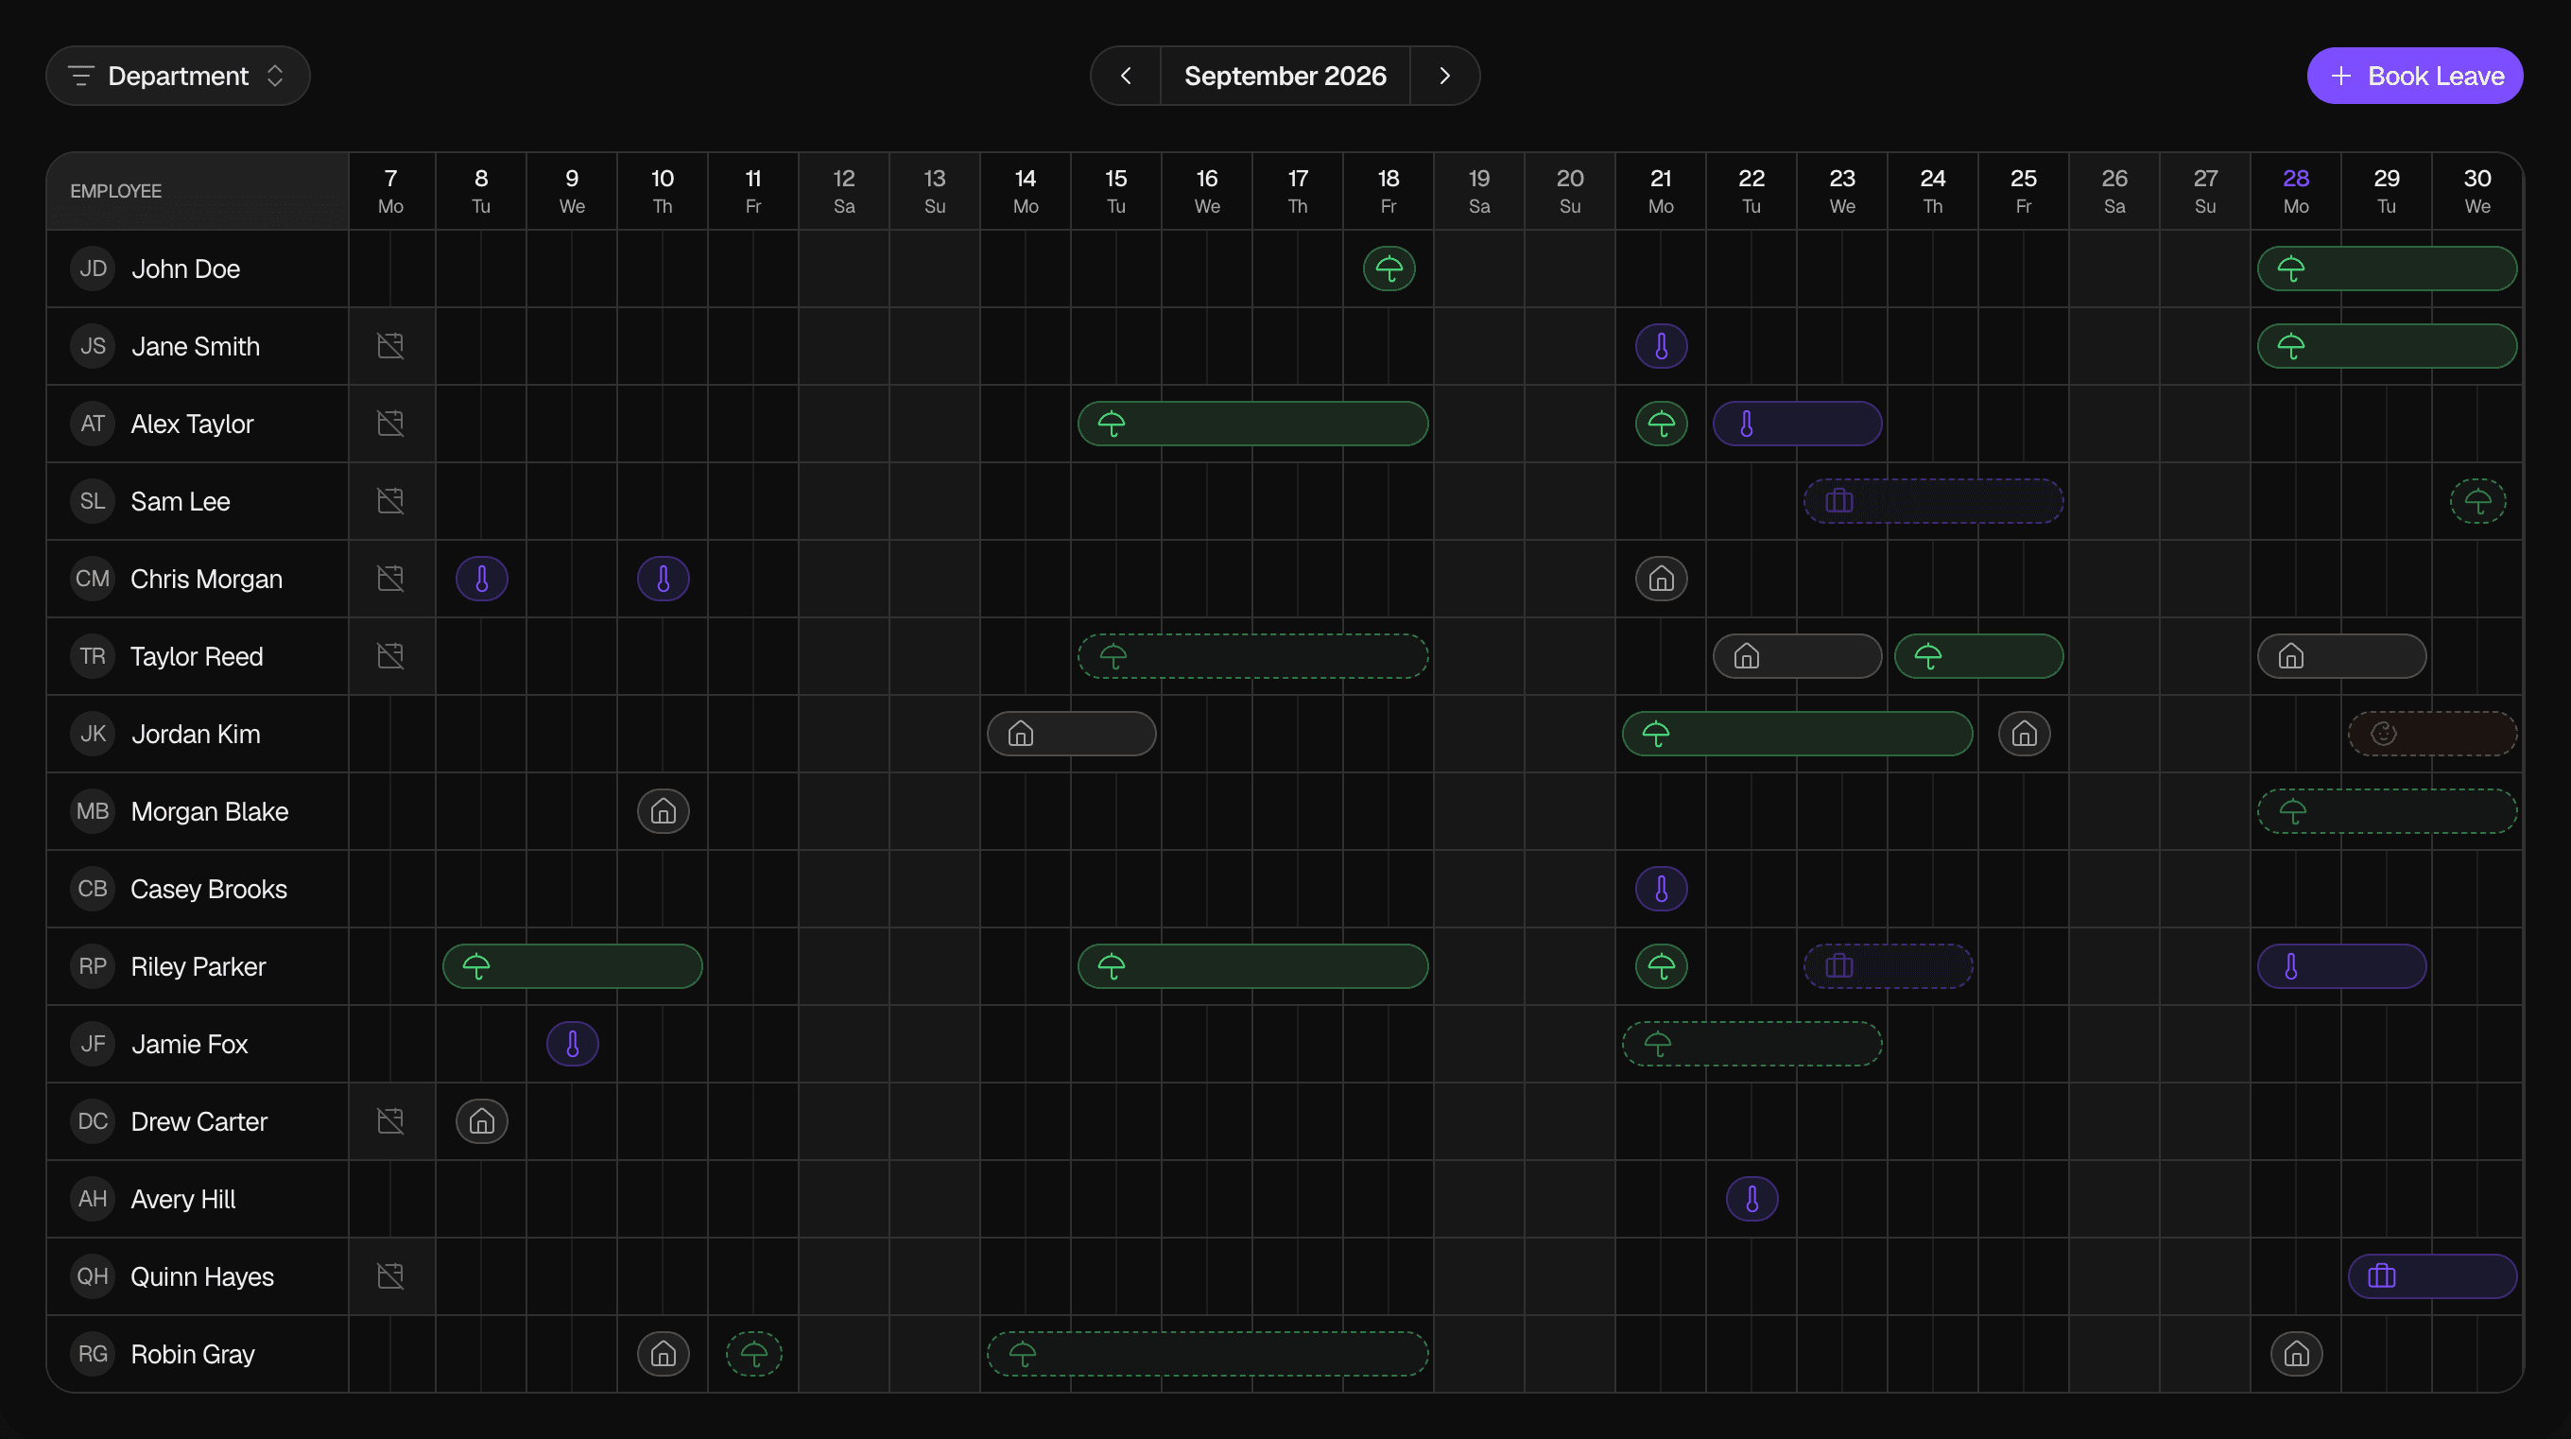Select the Sam Lee employee name
This screenshot has width=2571, height=1439.
(x=181, y=501)
